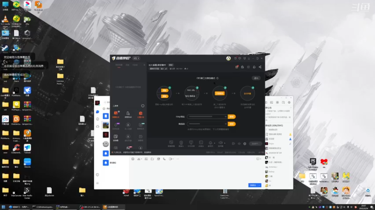
Task: Open the orange bag toolbox icon
Action: click(x=141, y=113)
